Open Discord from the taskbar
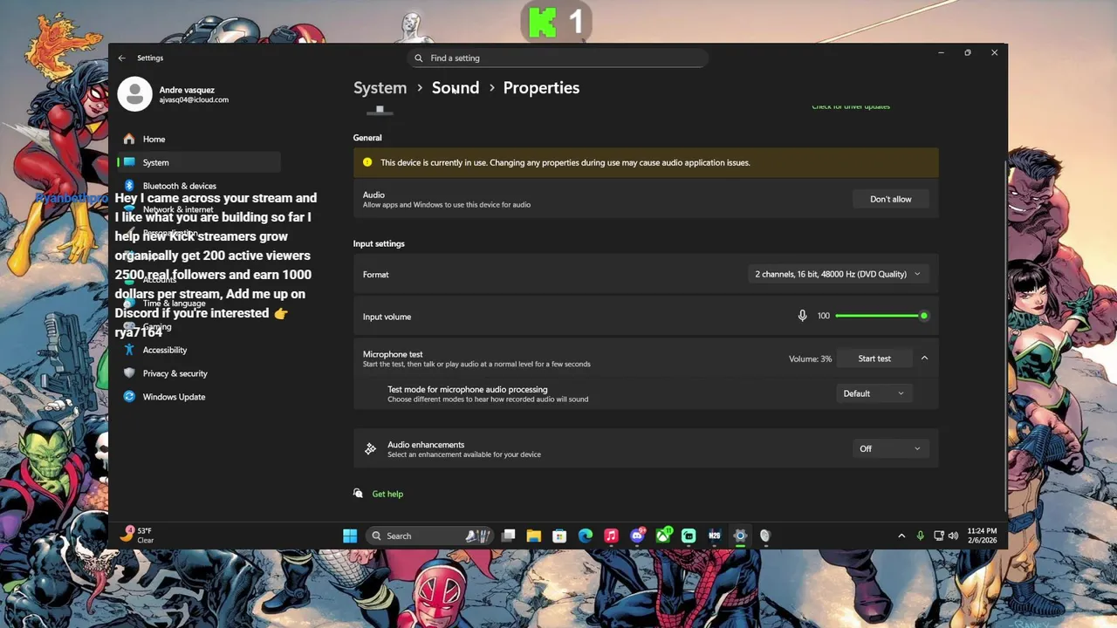Image resolution: width=1117 pixels, height=628 pixels. click(x=637, y=536)
